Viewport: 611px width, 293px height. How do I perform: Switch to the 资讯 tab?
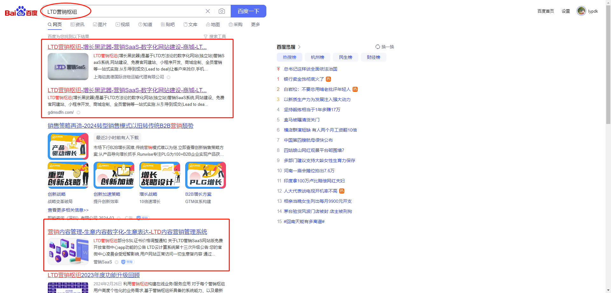[x=77, y=24]
